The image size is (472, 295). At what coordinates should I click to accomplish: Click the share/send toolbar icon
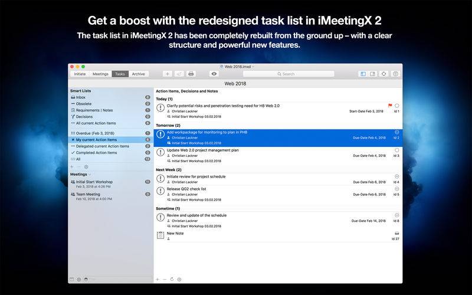(179, 74)
